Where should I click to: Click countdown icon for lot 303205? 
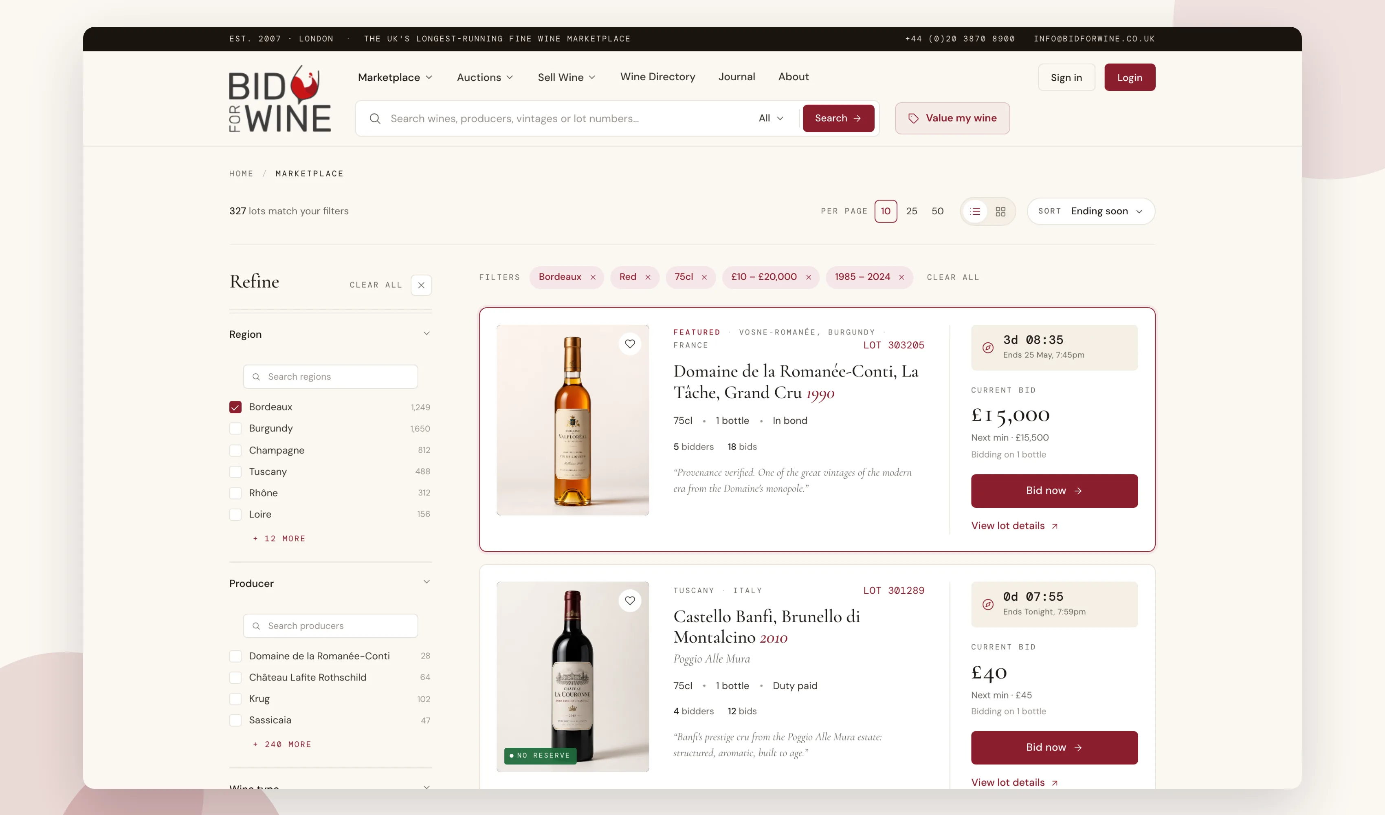coord(988,348)
